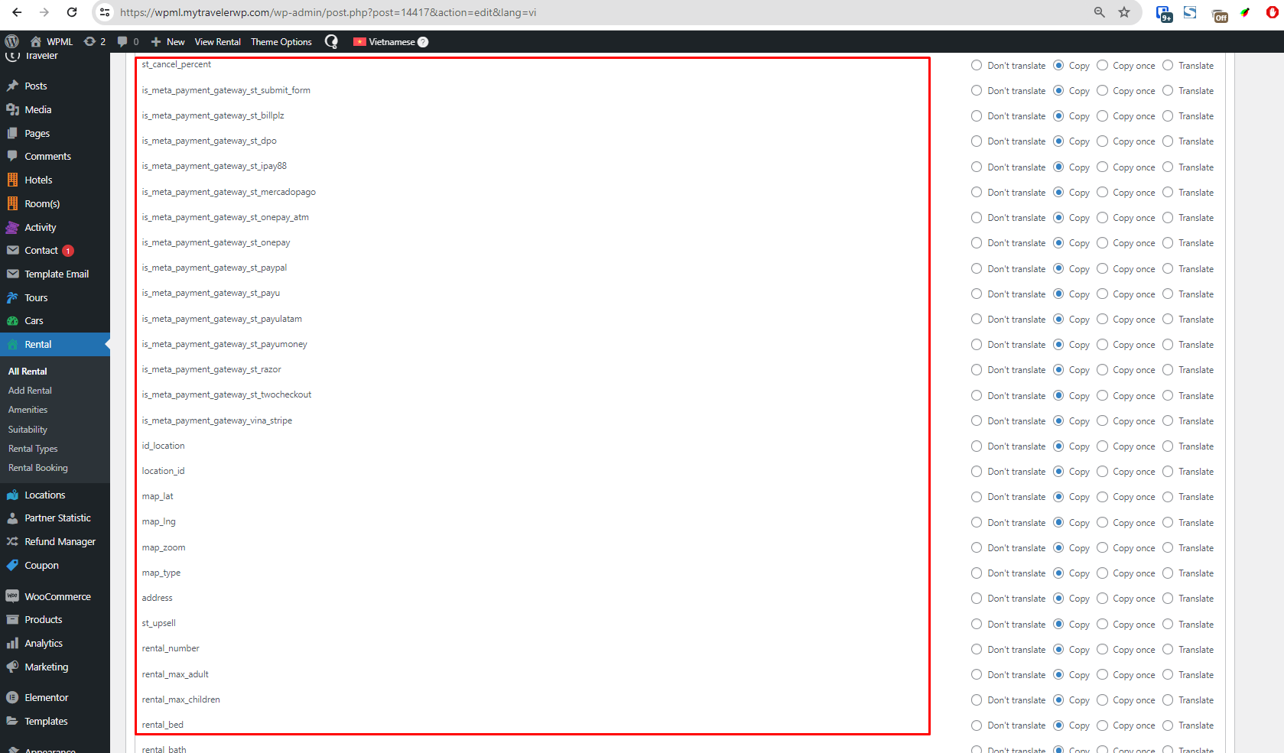Image resolution: width=1284 pixels, height=753 pixels.
Task: Reload the page with the refresh icon
Action: [72, 12]
